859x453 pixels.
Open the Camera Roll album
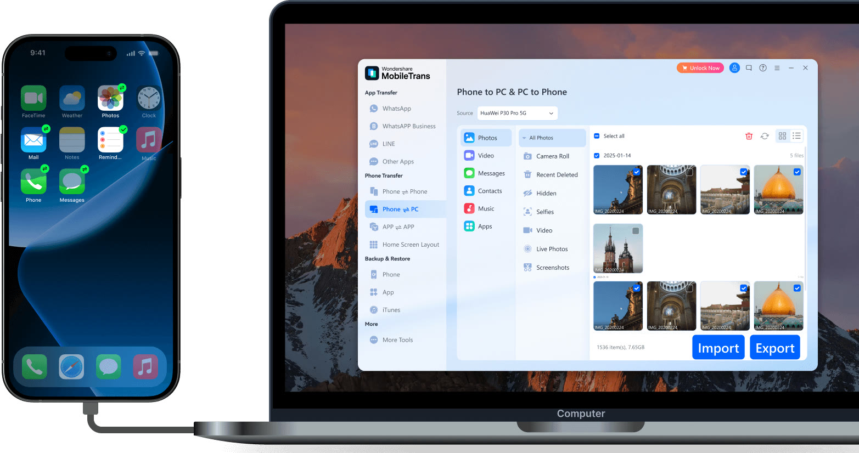click(x=547, y=156)
